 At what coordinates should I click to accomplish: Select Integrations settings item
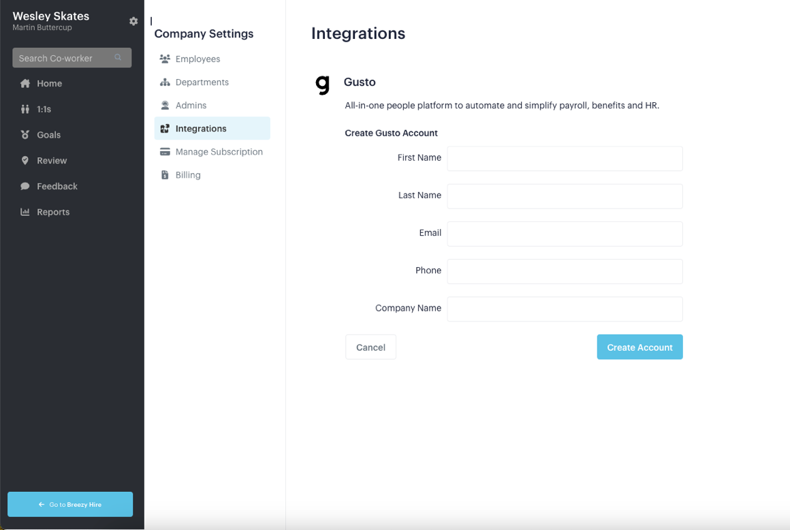[x=212, y=129]
